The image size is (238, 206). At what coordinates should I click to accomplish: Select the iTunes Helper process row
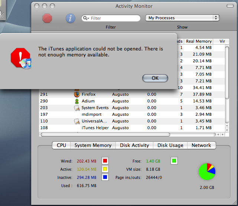pyautogui.click(x=132, y=128)
